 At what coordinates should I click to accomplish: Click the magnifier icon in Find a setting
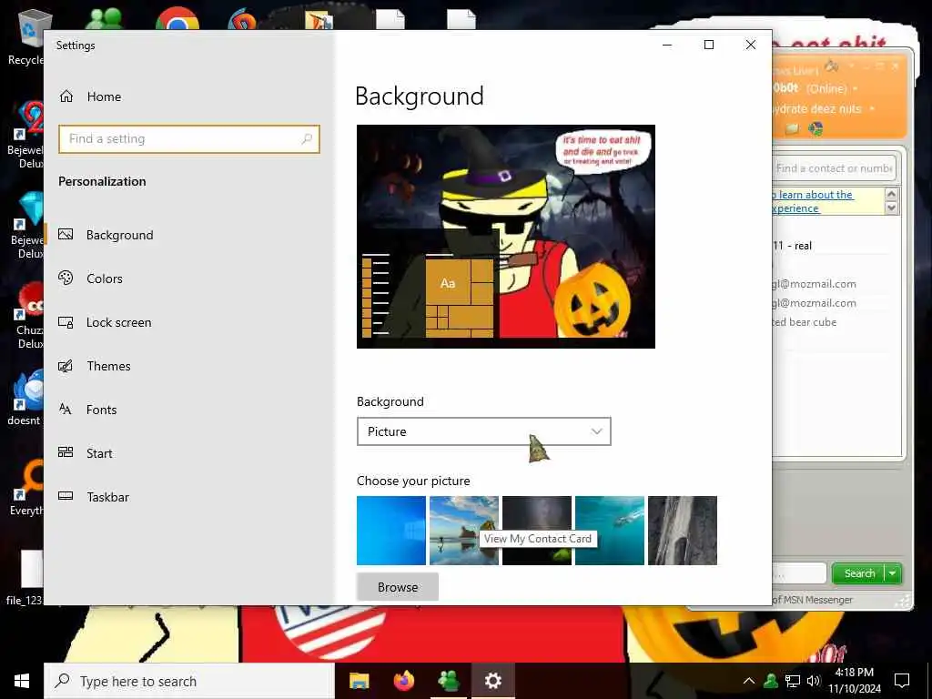pyautogui.click(x=307, y=139)
